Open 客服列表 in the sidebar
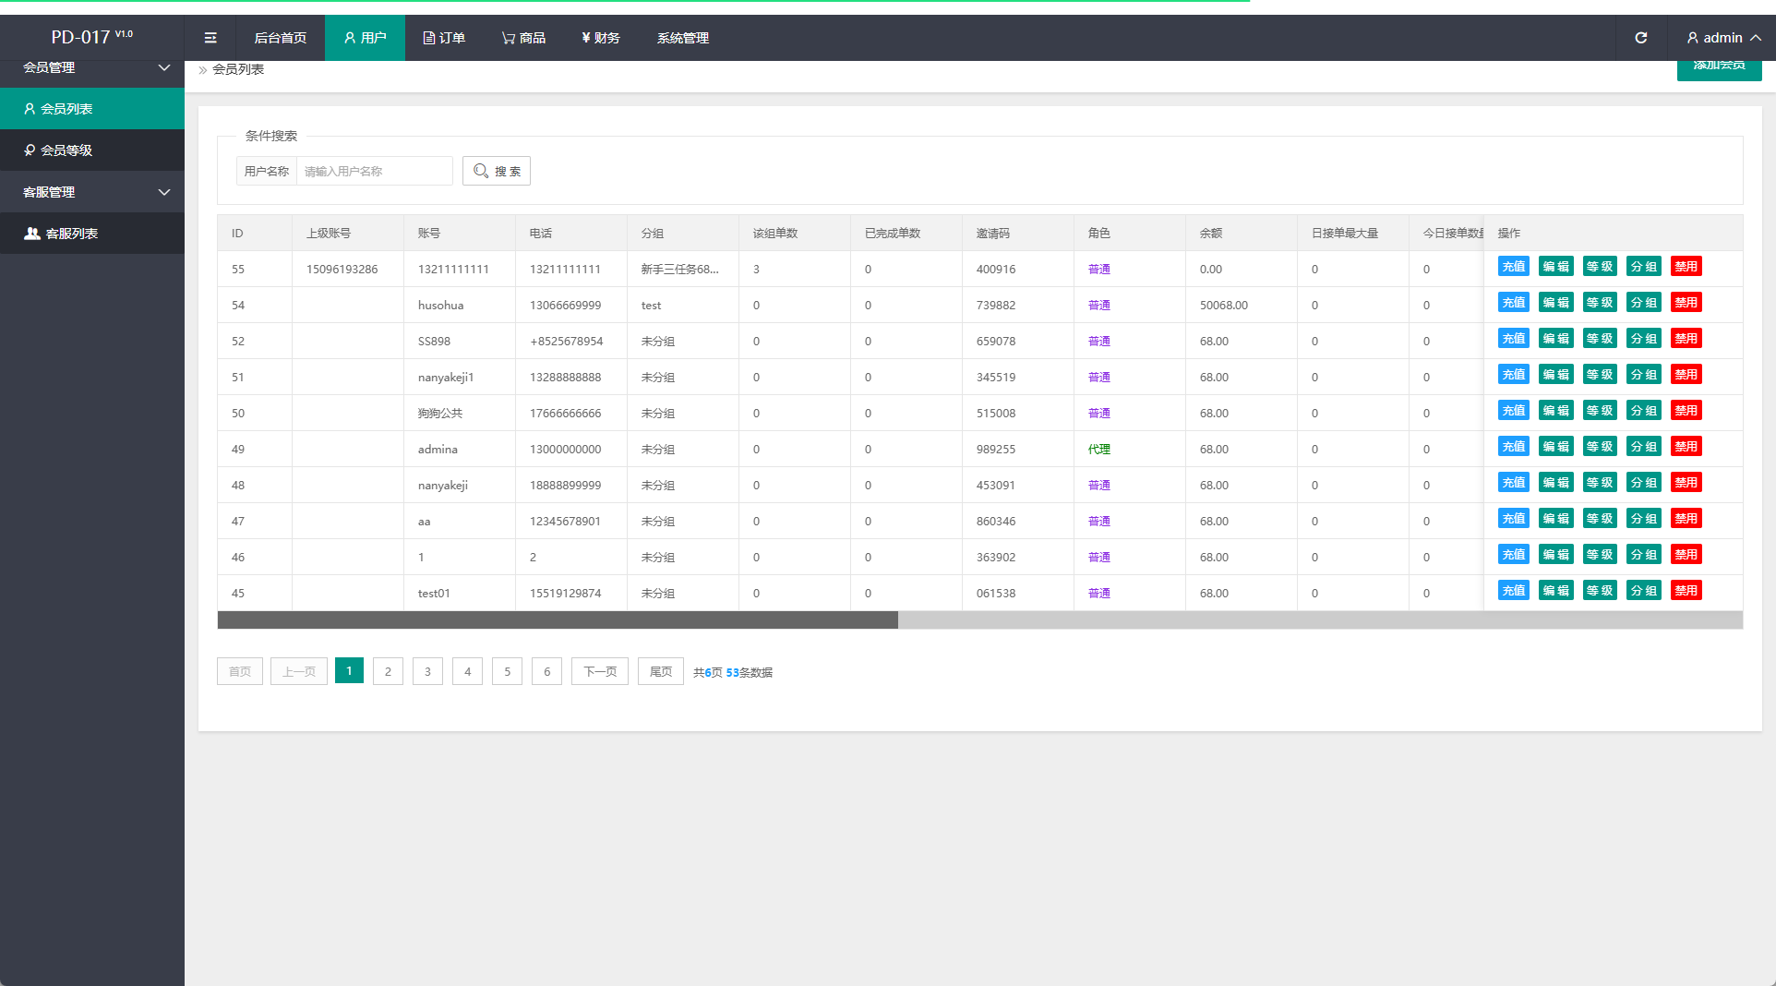 point(92,234)
